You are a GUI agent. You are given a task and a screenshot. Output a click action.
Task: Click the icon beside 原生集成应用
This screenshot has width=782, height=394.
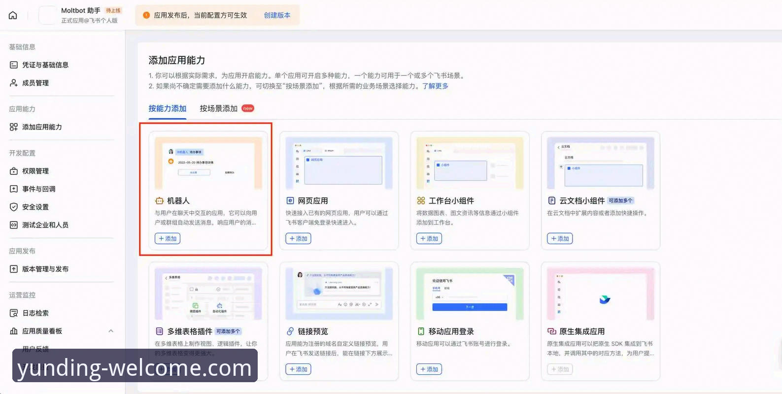point(552,331)
